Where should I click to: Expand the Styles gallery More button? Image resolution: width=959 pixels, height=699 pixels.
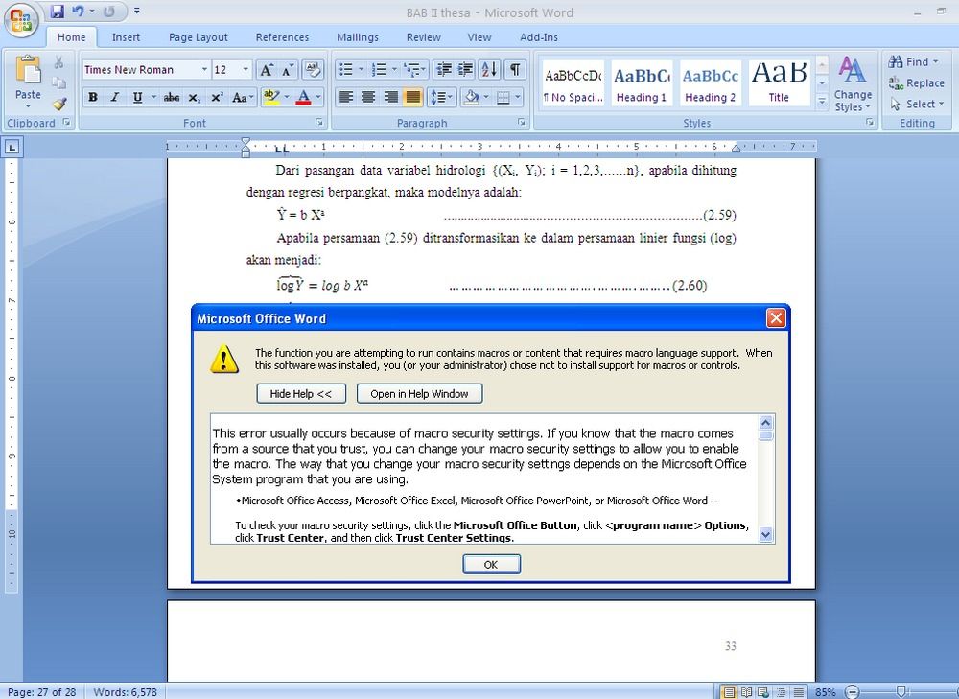pyautogui.click(x=823, y=101)
